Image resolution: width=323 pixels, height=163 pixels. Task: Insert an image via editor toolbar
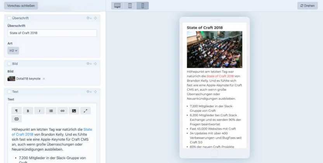74,111
